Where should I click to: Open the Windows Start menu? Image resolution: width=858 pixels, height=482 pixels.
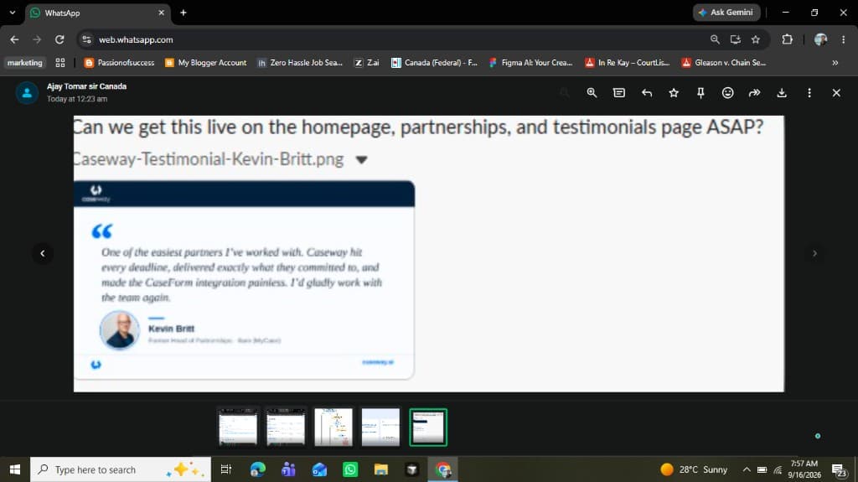[x=15, y=469]
